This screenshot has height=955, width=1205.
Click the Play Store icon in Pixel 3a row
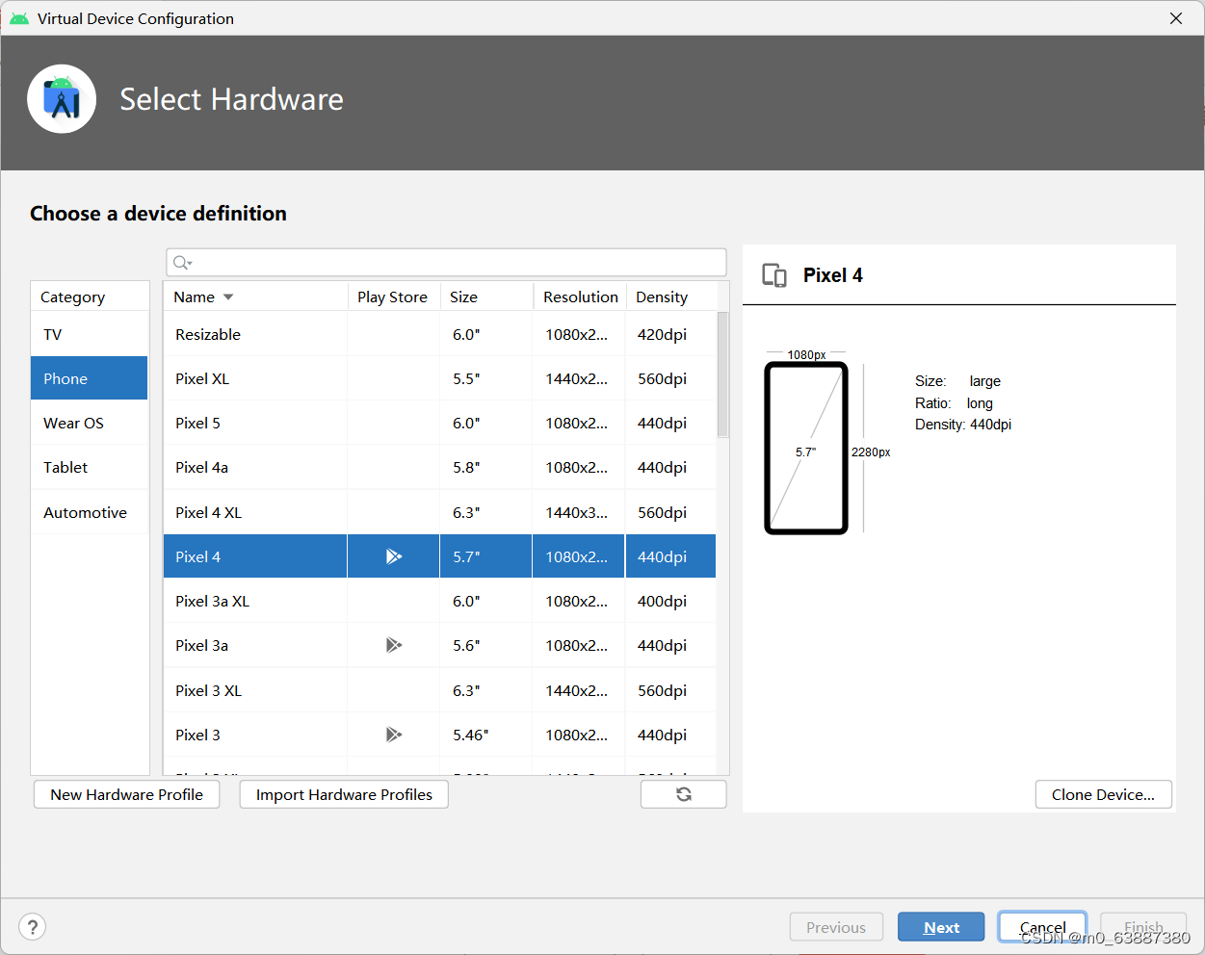click(393, 645)
